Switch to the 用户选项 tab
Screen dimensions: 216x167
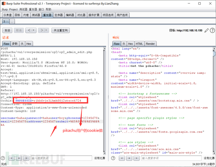tap(122, 15)
